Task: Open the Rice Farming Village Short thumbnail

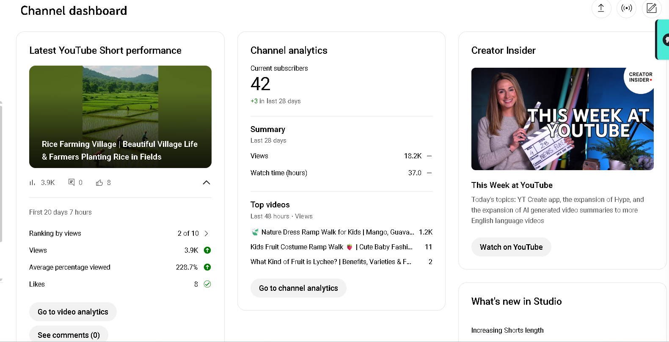Action: [x=120, y=116]
